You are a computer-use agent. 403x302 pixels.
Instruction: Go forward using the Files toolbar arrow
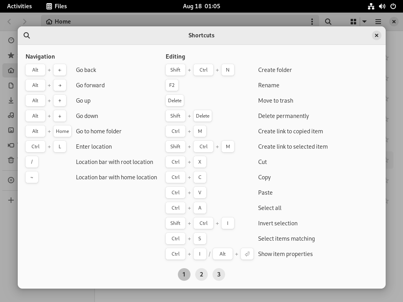pos(25,22)
